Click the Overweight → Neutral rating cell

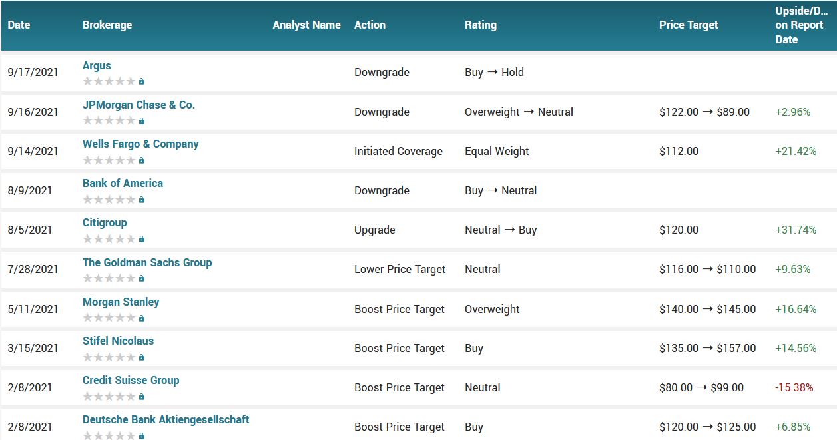click(519, 112)
